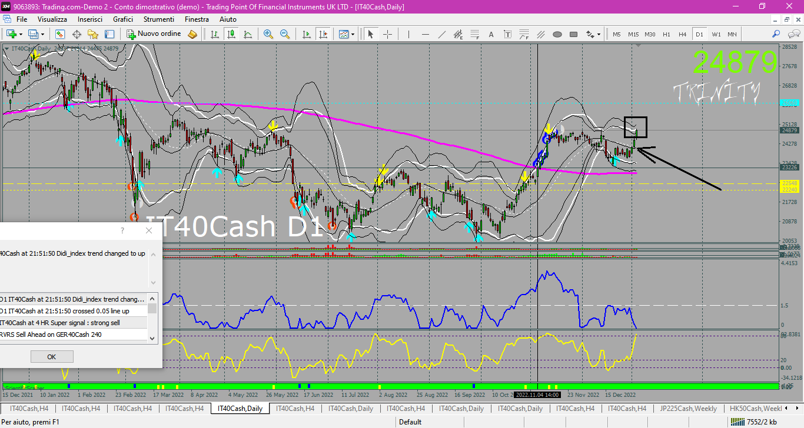The image size is (804, 428).
Task: Select the ellipse drawing tool
Action: pos(557,34)
